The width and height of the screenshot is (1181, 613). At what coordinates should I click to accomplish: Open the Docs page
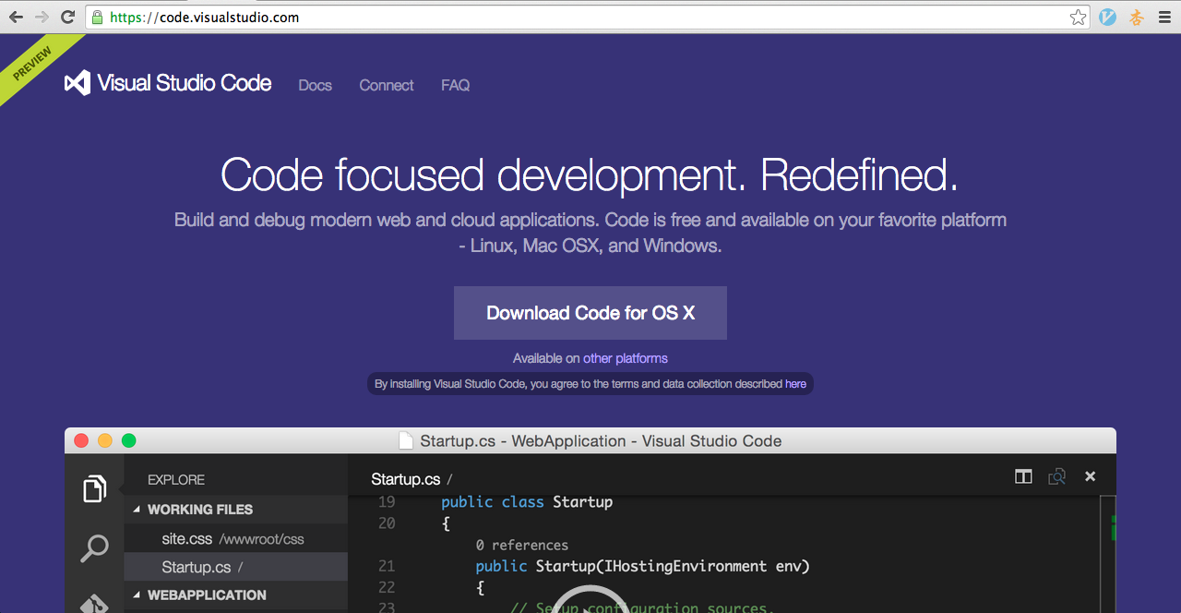pyautogui.click(x=315, y=85)
